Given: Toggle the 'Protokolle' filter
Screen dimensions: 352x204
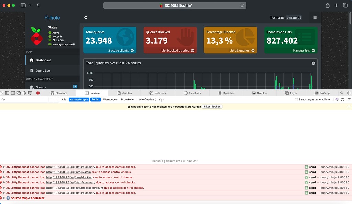Looking at the screenshot, I should [127, 100].
